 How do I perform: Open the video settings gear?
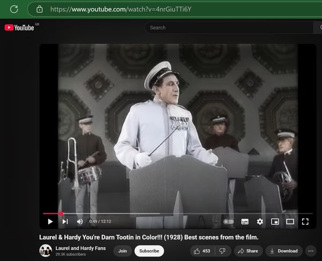(260, 221)
